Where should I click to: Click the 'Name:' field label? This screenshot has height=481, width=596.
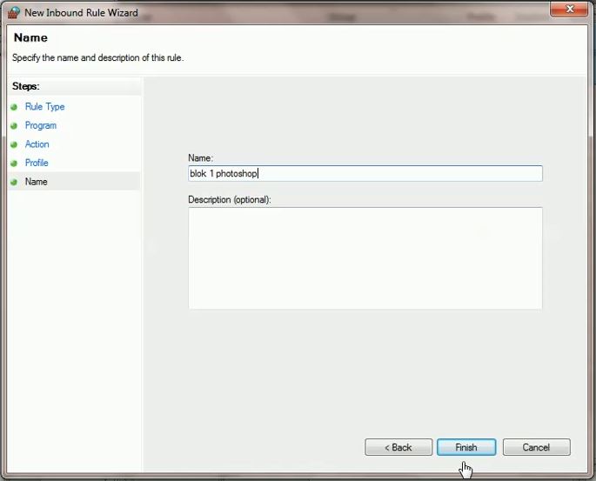click(x=200, y=157)
